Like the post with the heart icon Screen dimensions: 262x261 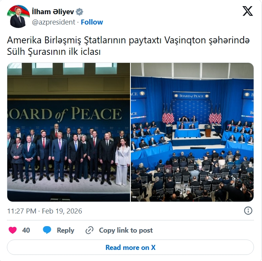pos(13,230)
